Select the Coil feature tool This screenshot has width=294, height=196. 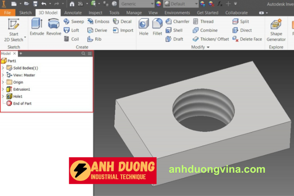click(x=71, y=39)
